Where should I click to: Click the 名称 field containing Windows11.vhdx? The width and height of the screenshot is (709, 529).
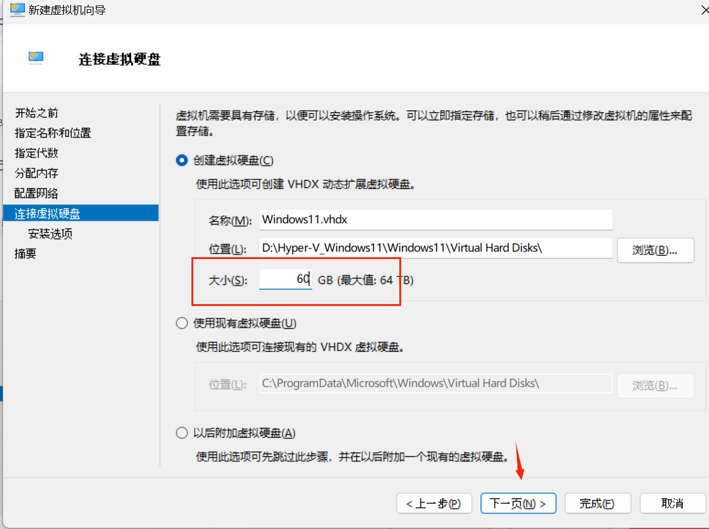click(x=436, y=220)
